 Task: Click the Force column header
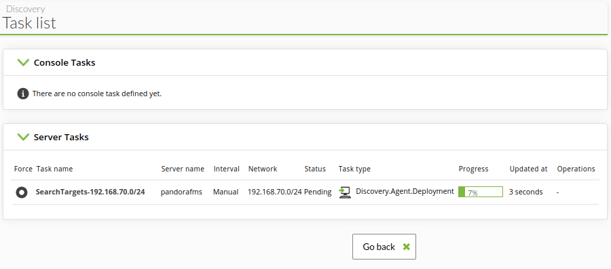click(x=23, y=169)
